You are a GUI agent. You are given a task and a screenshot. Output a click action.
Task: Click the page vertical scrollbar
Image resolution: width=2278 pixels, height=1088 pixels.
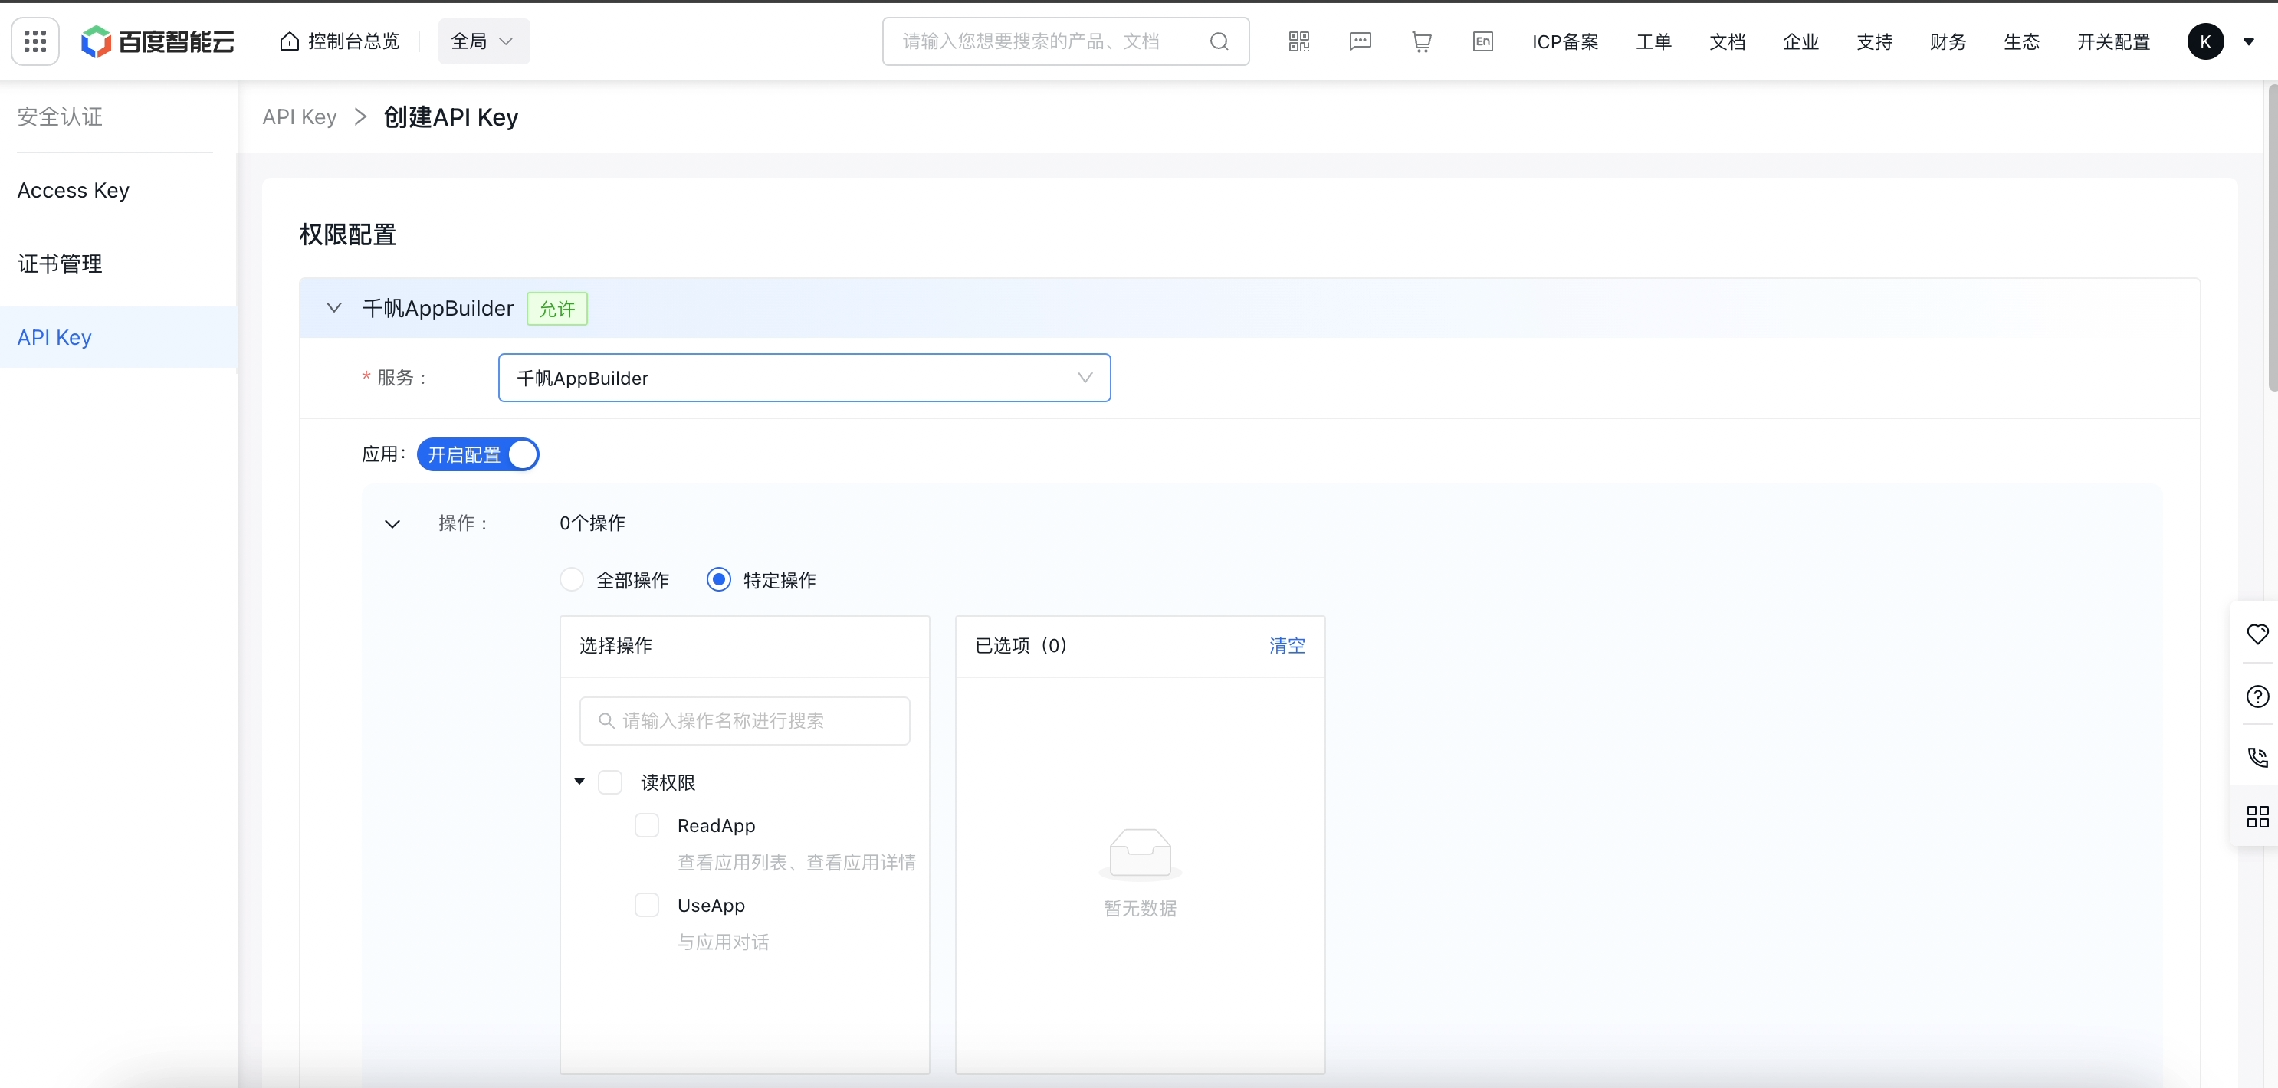pyautogui.click(x=2272, y=238)
